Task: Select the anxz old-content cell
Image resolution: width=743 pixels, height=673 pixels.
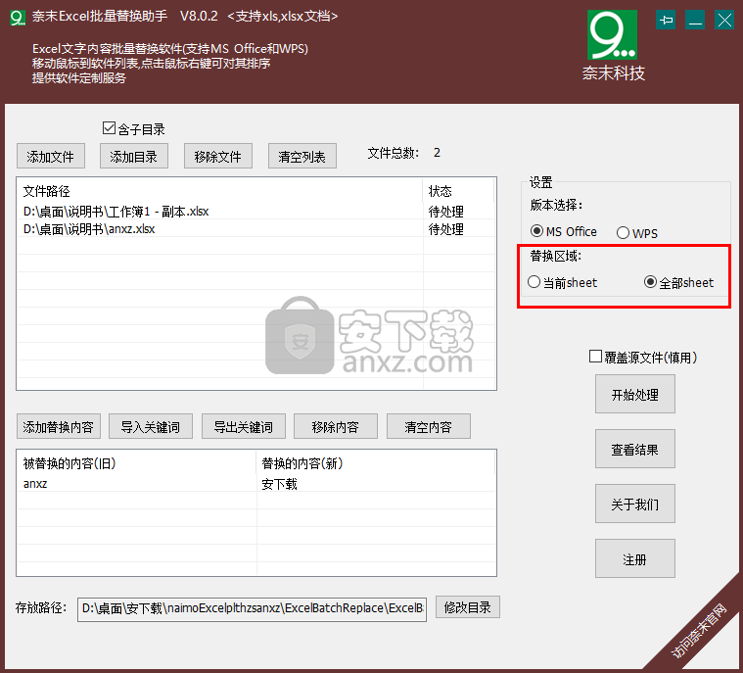Action: [137, 484]
